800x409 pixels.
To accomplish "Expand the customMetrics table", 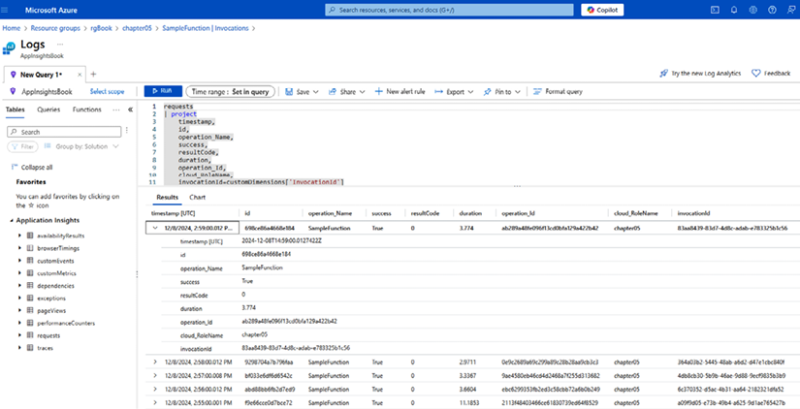I will [19, 273].
